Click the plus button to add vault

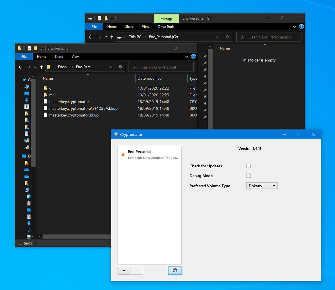tap(124, 270)
